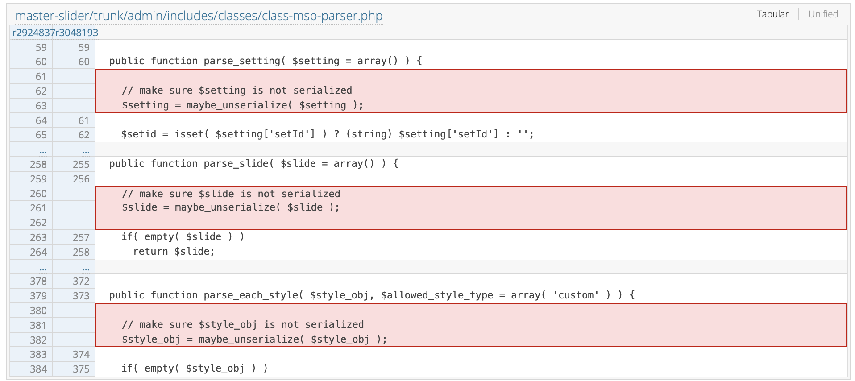Click the 'return $slide;' line

[x=174, y=252]
